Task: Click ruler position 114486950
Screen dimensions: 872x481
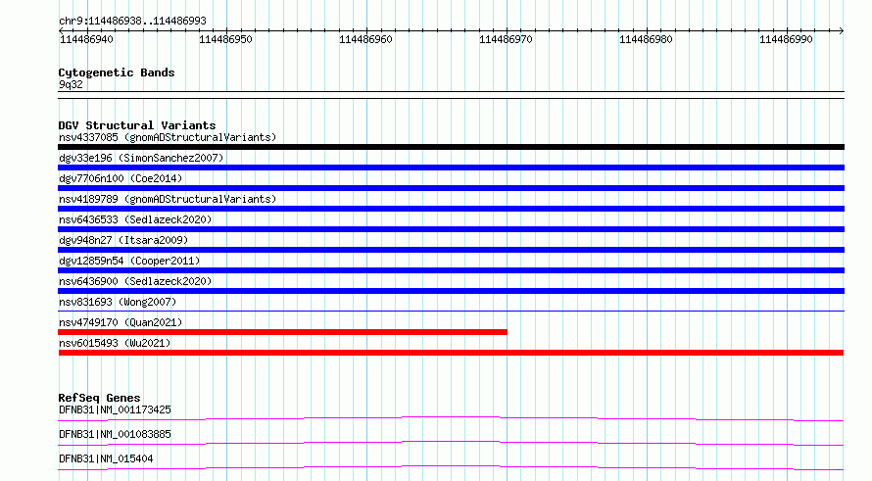Action: pos(225,39)
